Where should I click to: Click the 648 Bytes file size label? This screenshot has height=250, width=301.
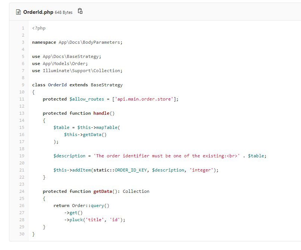point(63,12)
